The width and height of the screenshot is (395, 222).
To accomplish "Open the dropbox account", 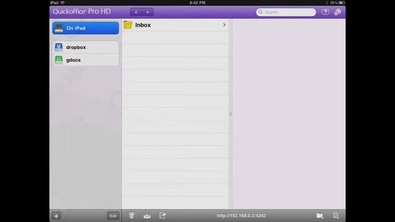I will click(86, 47).
